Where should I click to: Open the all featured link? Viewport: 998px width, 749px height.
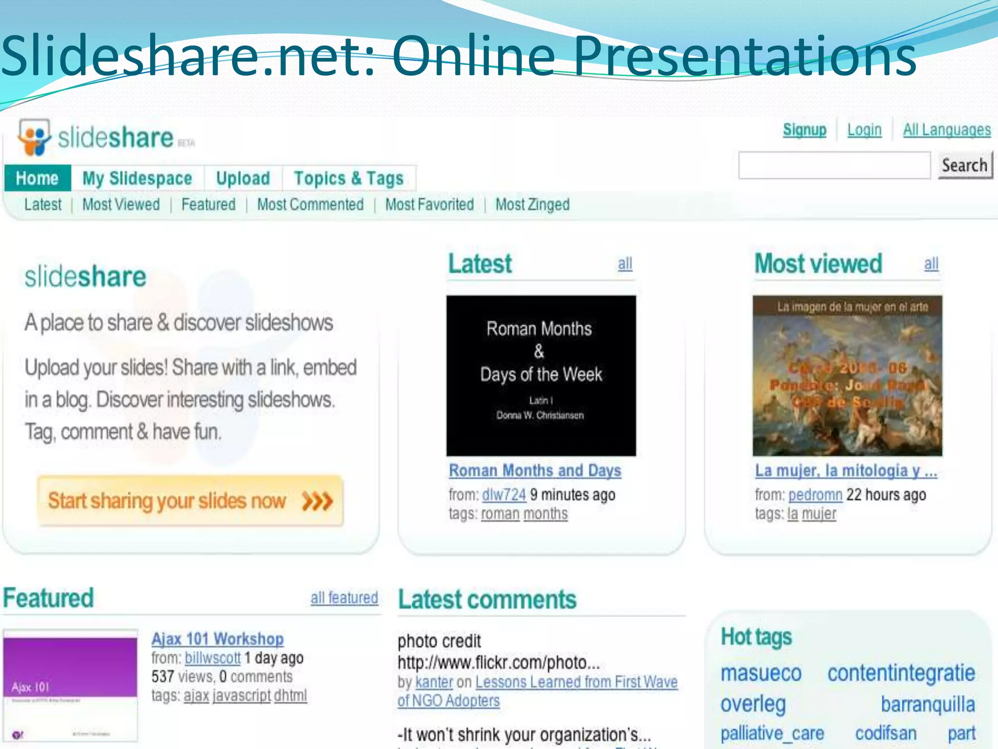pyautogui.click(x=345, y=597)
